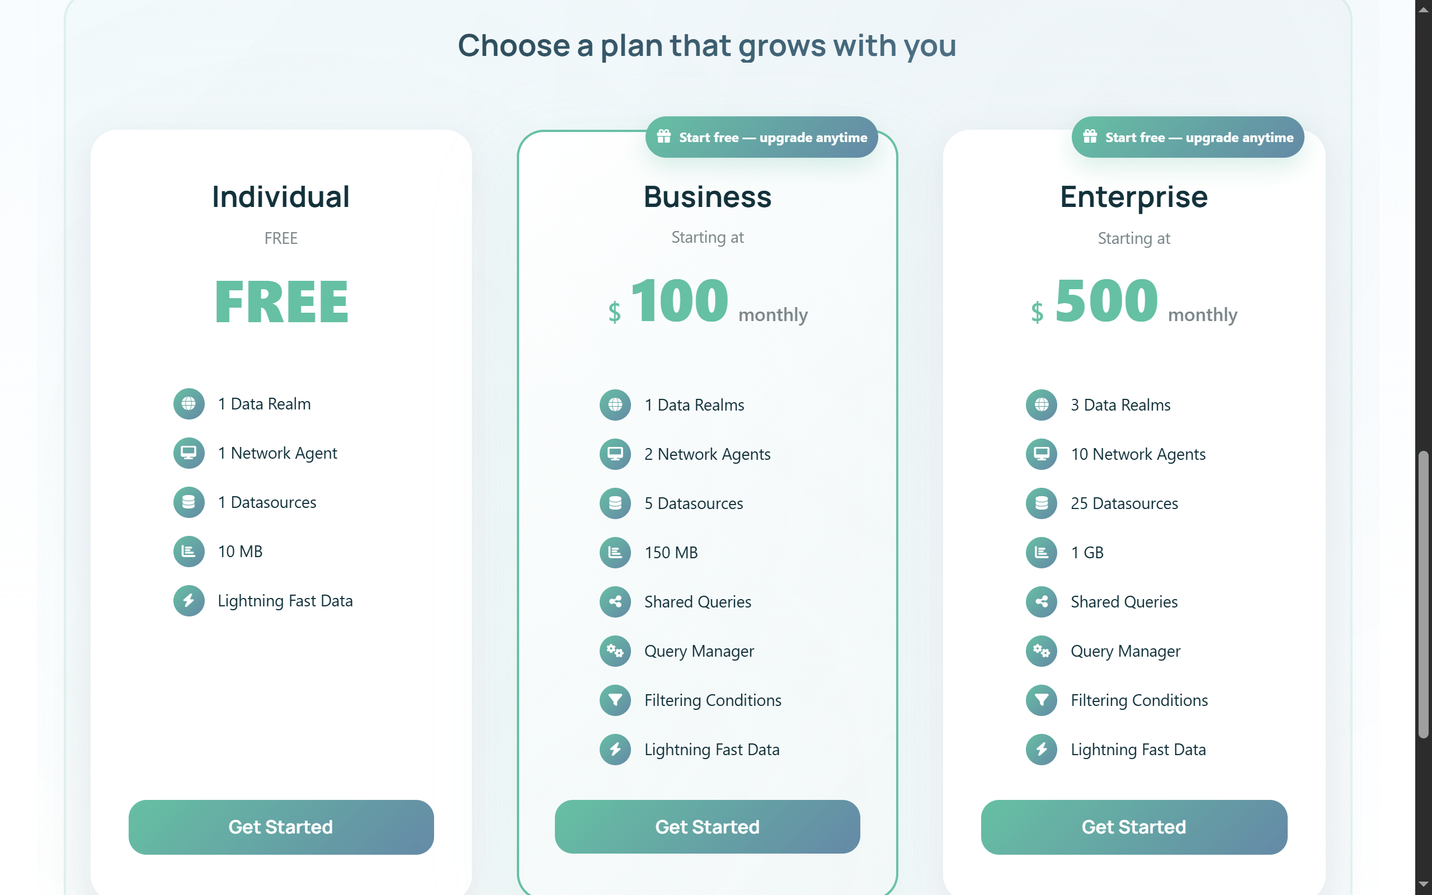Click the bar chart icon beside 10 MB
1432x895 pixels.
click(188, 551)
